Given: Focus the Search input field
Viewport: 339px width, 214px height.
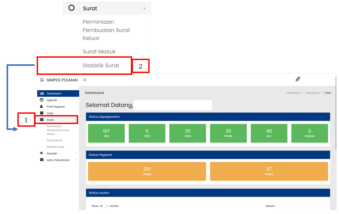Looking at the screenshot, I should pyautogui.click(x=300, y=206).
